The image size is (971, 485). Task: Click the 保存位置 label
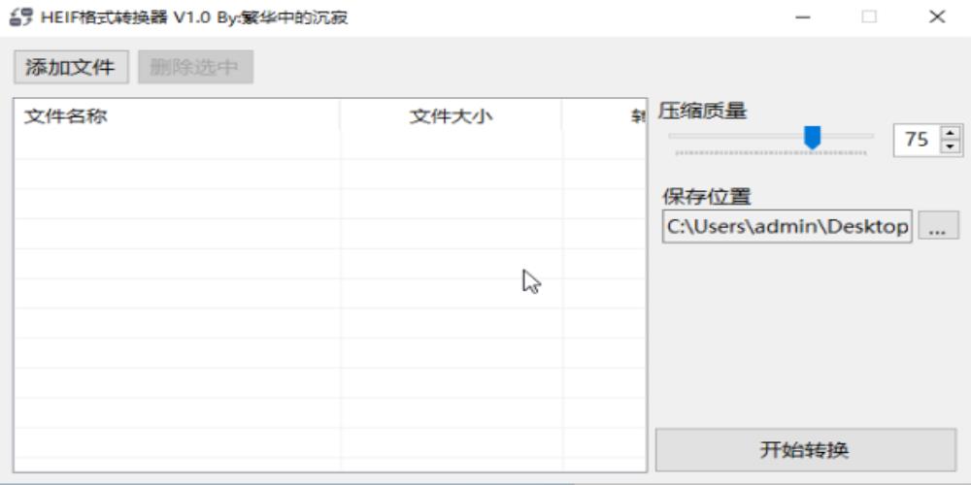point(707,197)
